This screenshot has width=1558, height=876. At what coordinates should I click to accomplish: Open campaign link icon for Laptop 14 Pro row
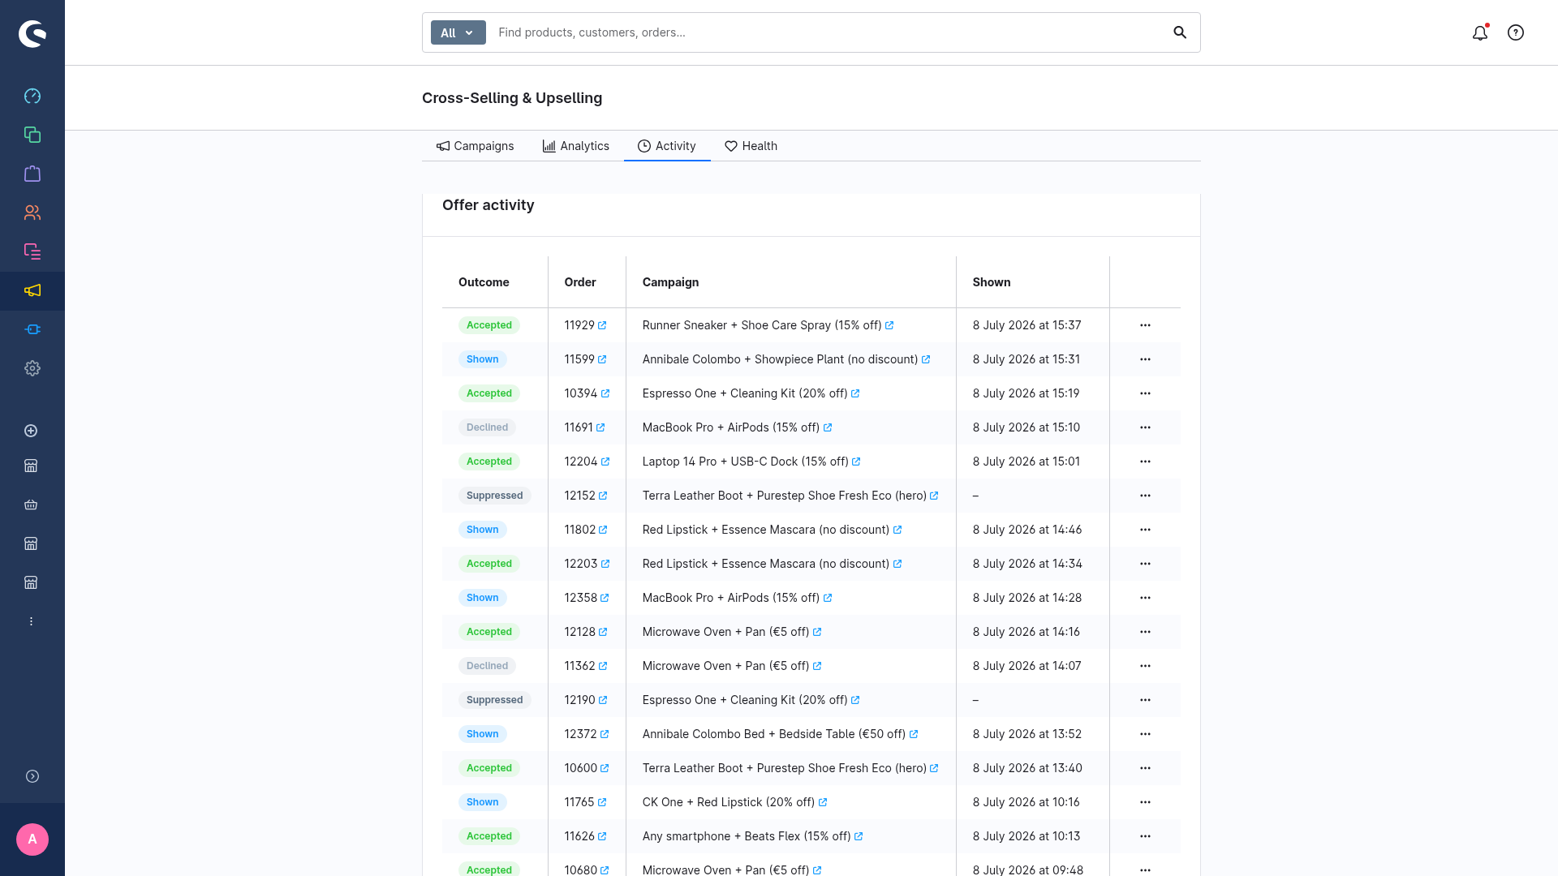point(856,462)
